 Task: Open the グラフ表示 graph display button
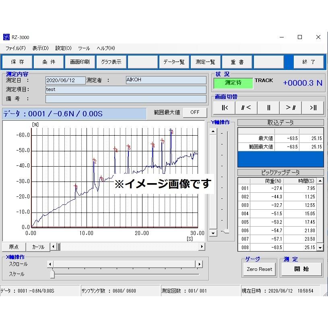click(x=111, y=62)
